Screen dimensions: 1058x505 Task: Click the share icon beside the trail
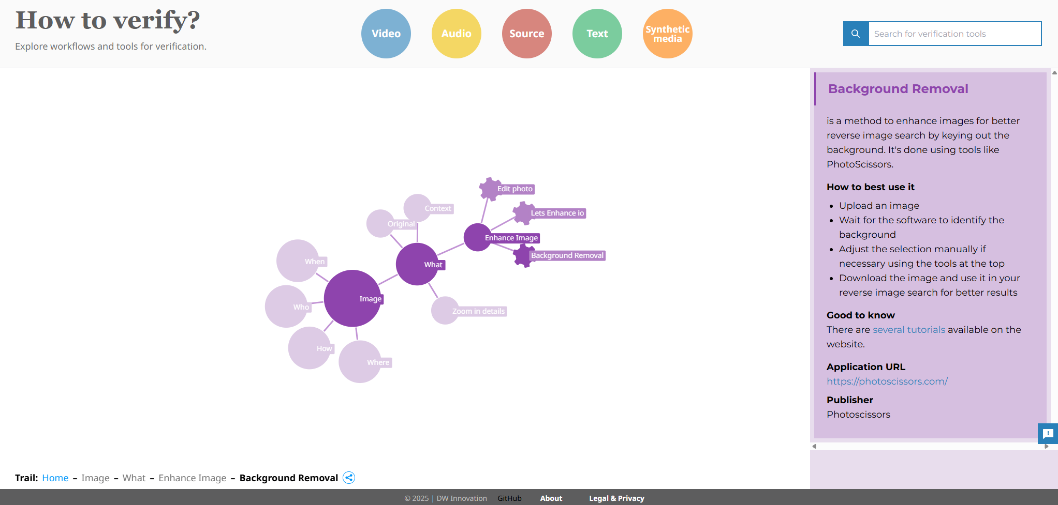point(349,478)
